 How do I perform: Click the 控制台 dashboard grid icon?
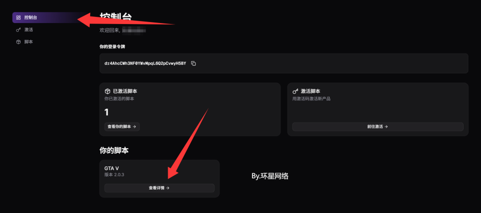(18, 17)
